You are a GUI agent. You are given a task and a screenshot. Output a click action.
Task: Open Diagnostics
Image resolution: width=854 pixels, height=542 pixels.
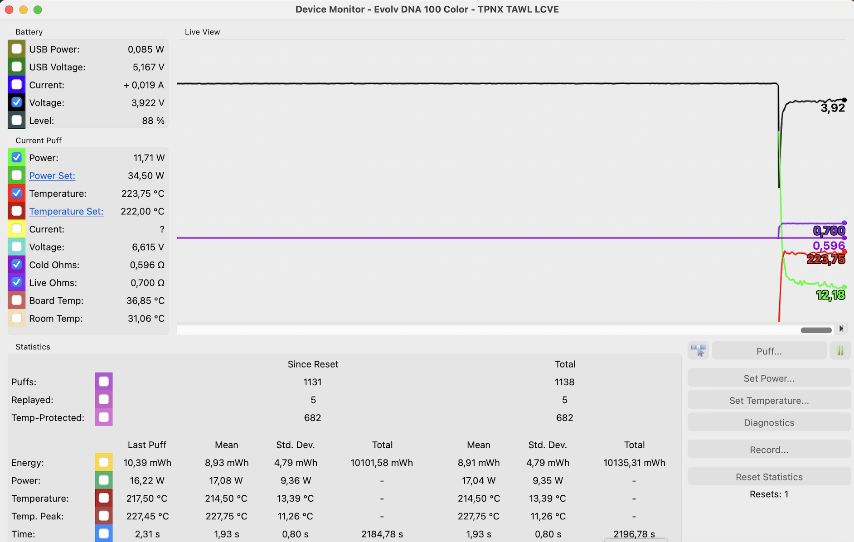pos(769,423)
